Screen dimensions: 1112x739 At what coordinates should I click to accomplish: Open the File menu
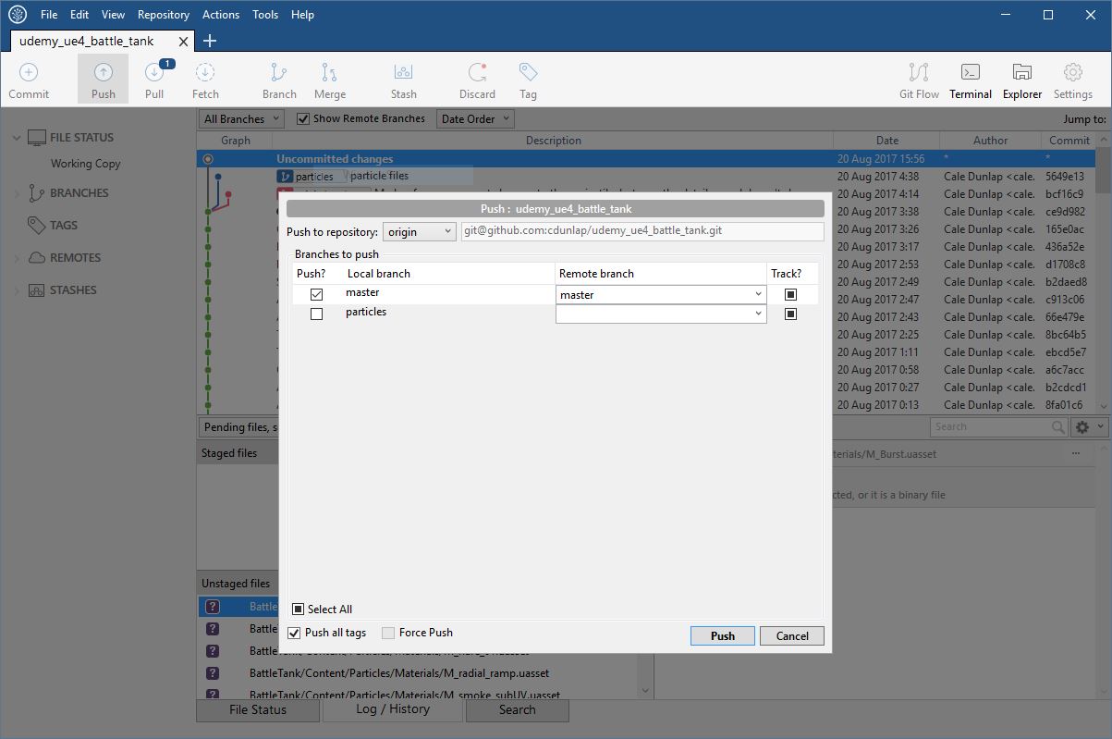click(49, 15)
